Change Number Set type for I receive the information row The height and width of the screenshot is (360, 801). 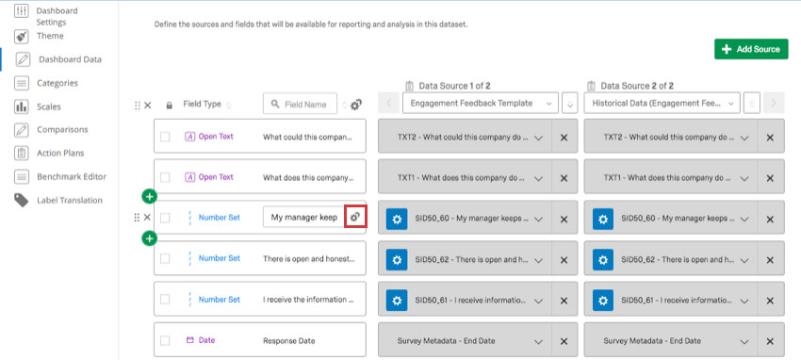pos(214,300)
